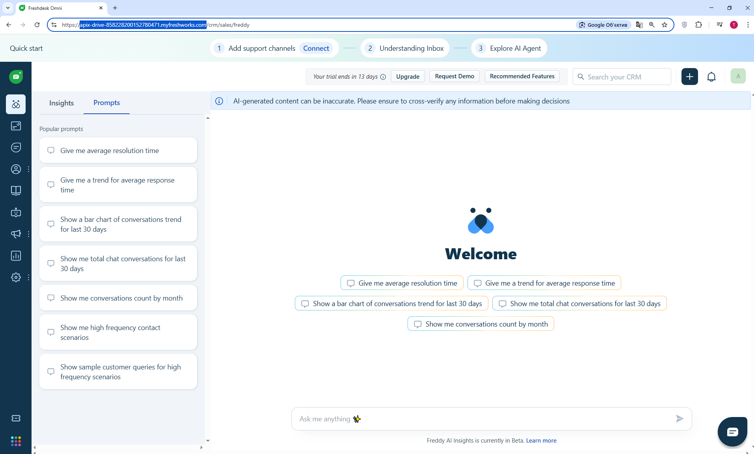Click the browser zoom magnifier icon

pyautogui.click(x=652, y=25)
